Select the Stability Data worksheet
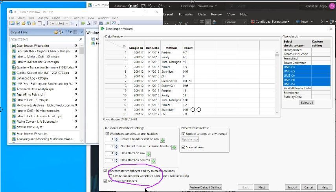 coord(297,97)
